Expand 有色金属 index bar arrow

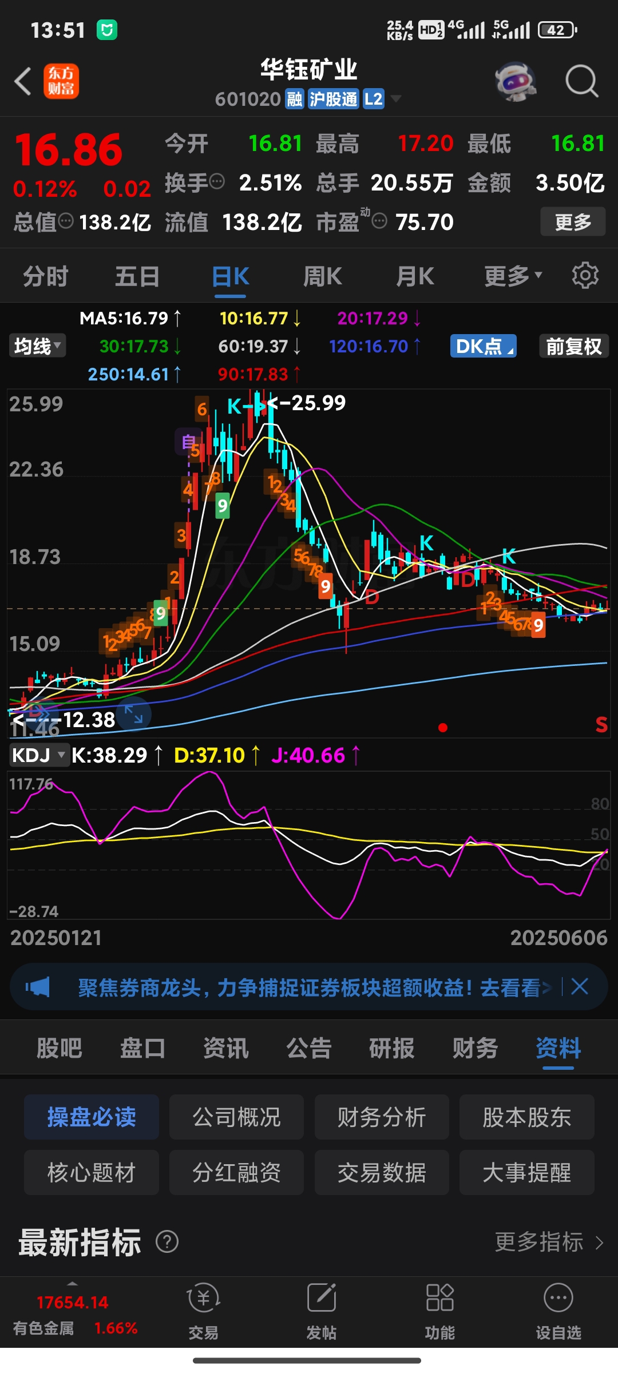click(72, 1284)
